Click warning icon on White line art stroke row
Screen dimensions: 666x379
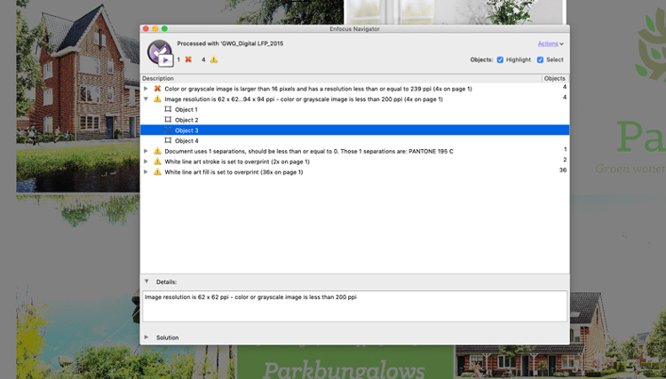point(157,162)
